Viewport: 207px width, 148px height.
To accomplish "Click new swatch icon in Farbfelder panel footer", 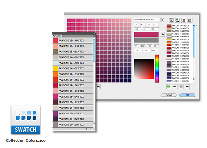I will pos(86,129).
